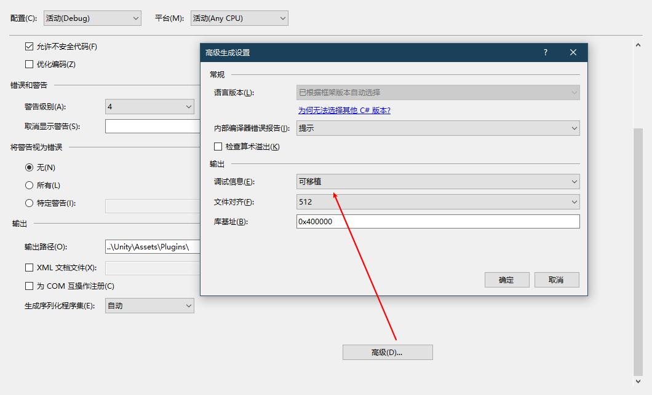Choose the 所有 radio option
This screenshot has height=395, width=652.
29,186
